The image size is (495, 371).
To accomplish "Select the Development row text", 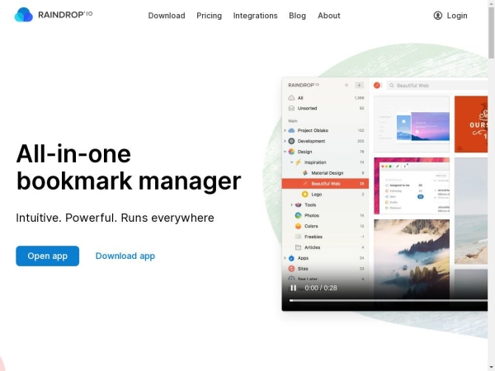I will click(311, 141).
